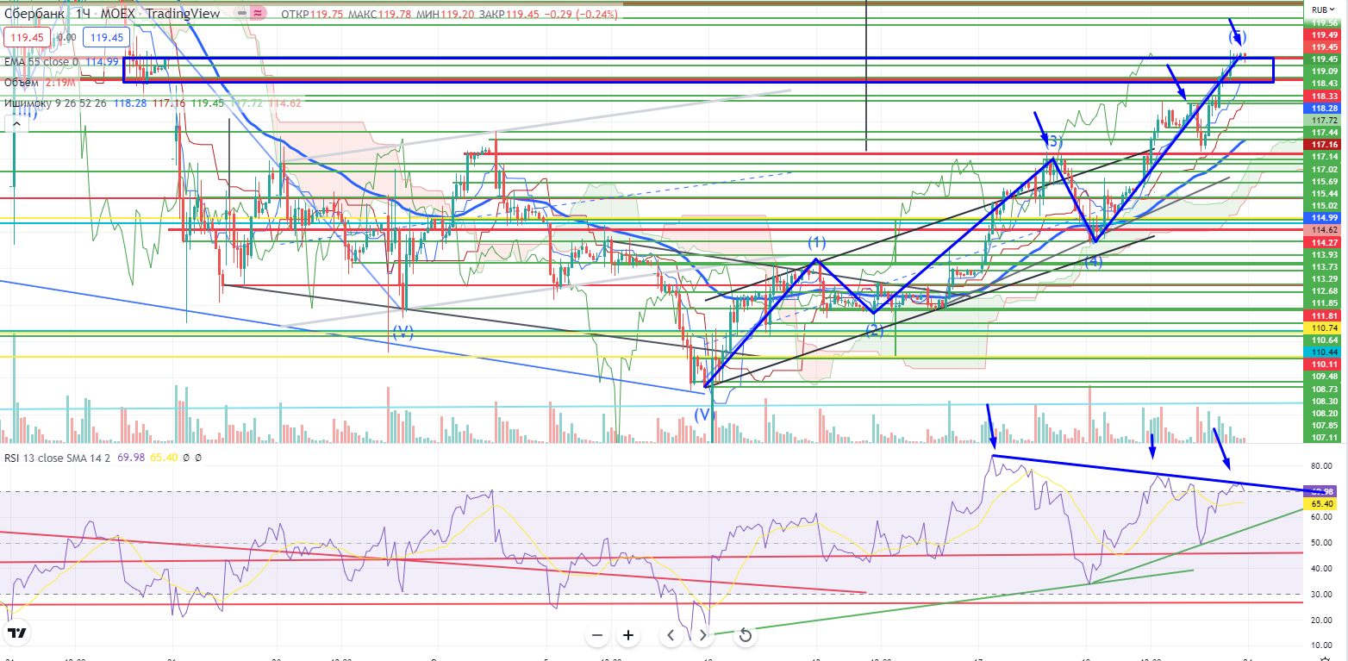Click the 1Ч timeframe label in the title
1348x661 pixels.
pos(83,15)
